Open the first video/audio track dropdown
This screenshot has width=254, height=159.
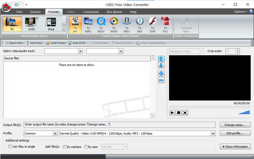click(80, 51)
